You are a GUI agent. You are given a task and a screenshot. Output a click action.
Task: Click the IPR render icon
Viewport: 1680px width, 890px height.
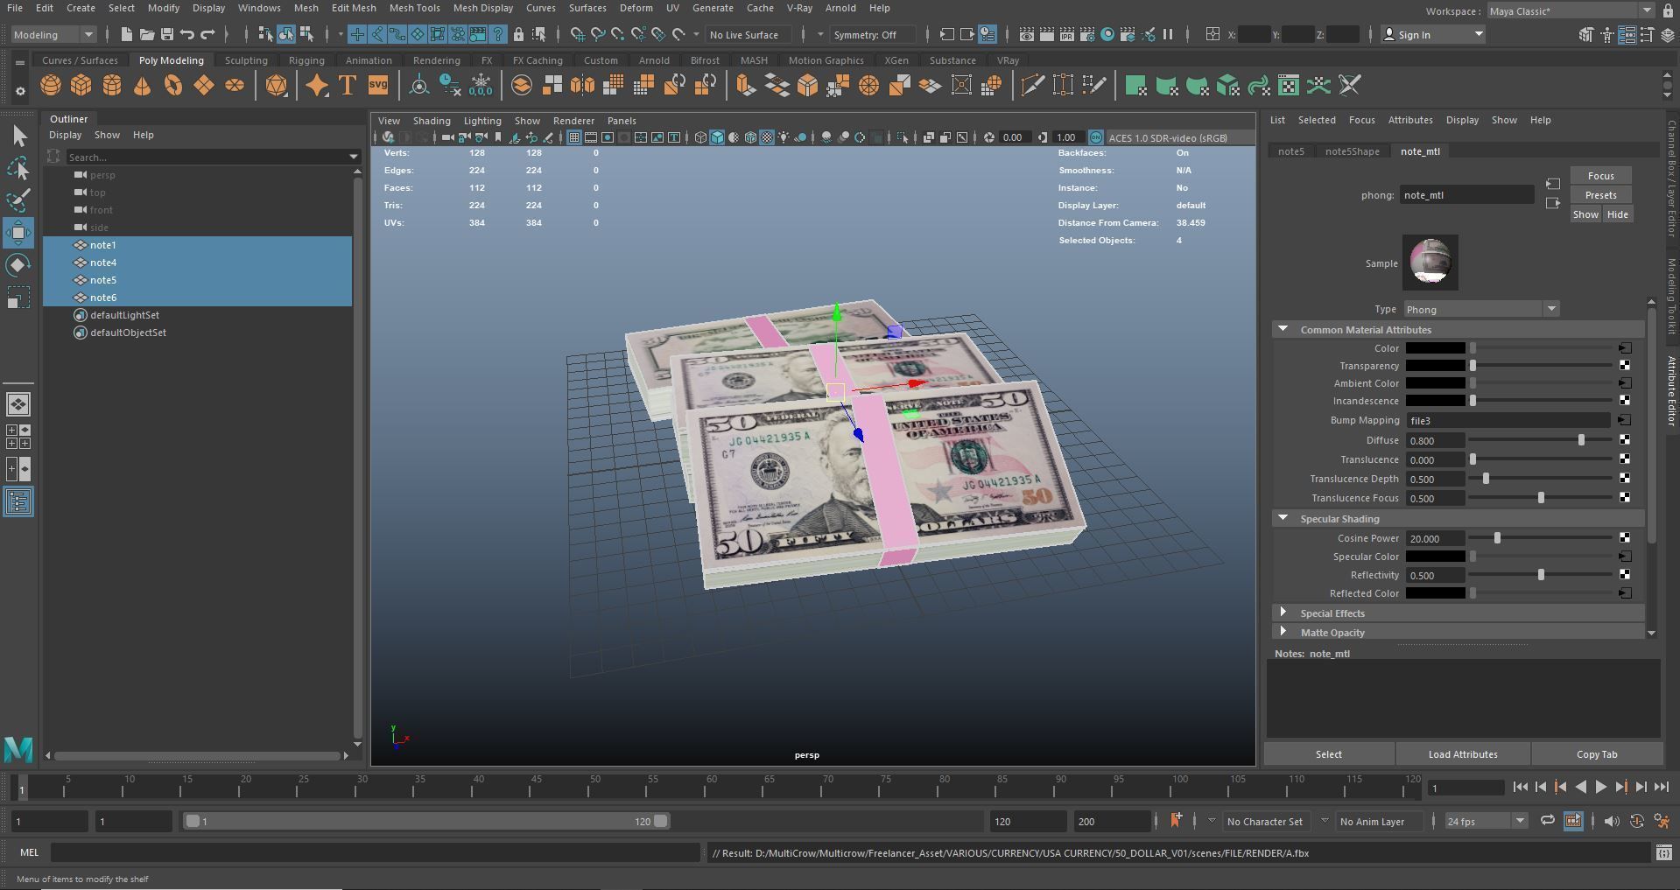pyautogui.click(x=1067, y=34)
